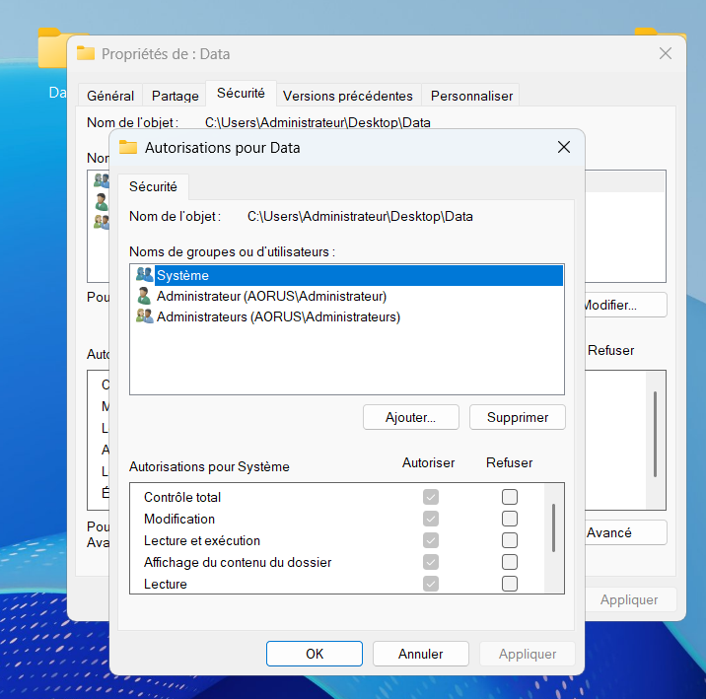Click the Supprimer button
The height and width of the screenshot is (699, 706).
pos(517,417)
